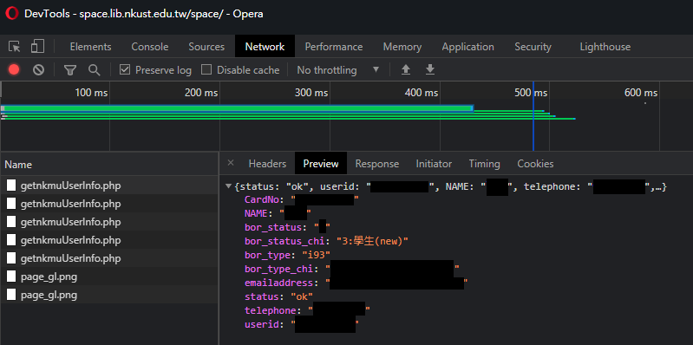Viewport: 693px width, 345px height.
Task: Show the Timing tab
Action: click(x=484, y=164)
